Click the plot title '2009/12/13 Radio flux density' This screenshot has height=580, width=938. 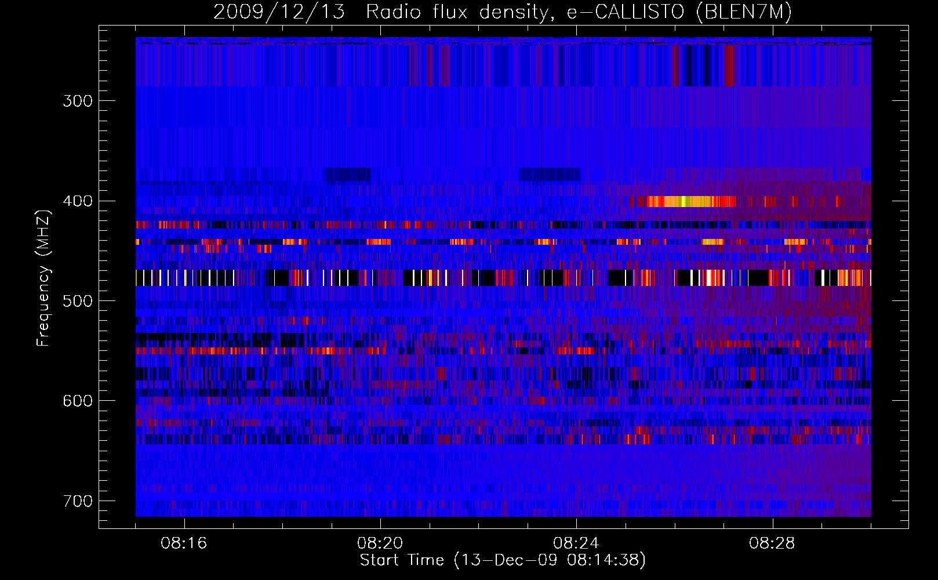(503, 12)
